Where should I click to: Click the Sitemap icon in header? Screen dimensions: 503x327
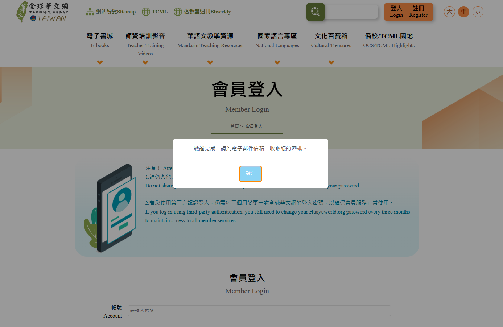point(90,12)
